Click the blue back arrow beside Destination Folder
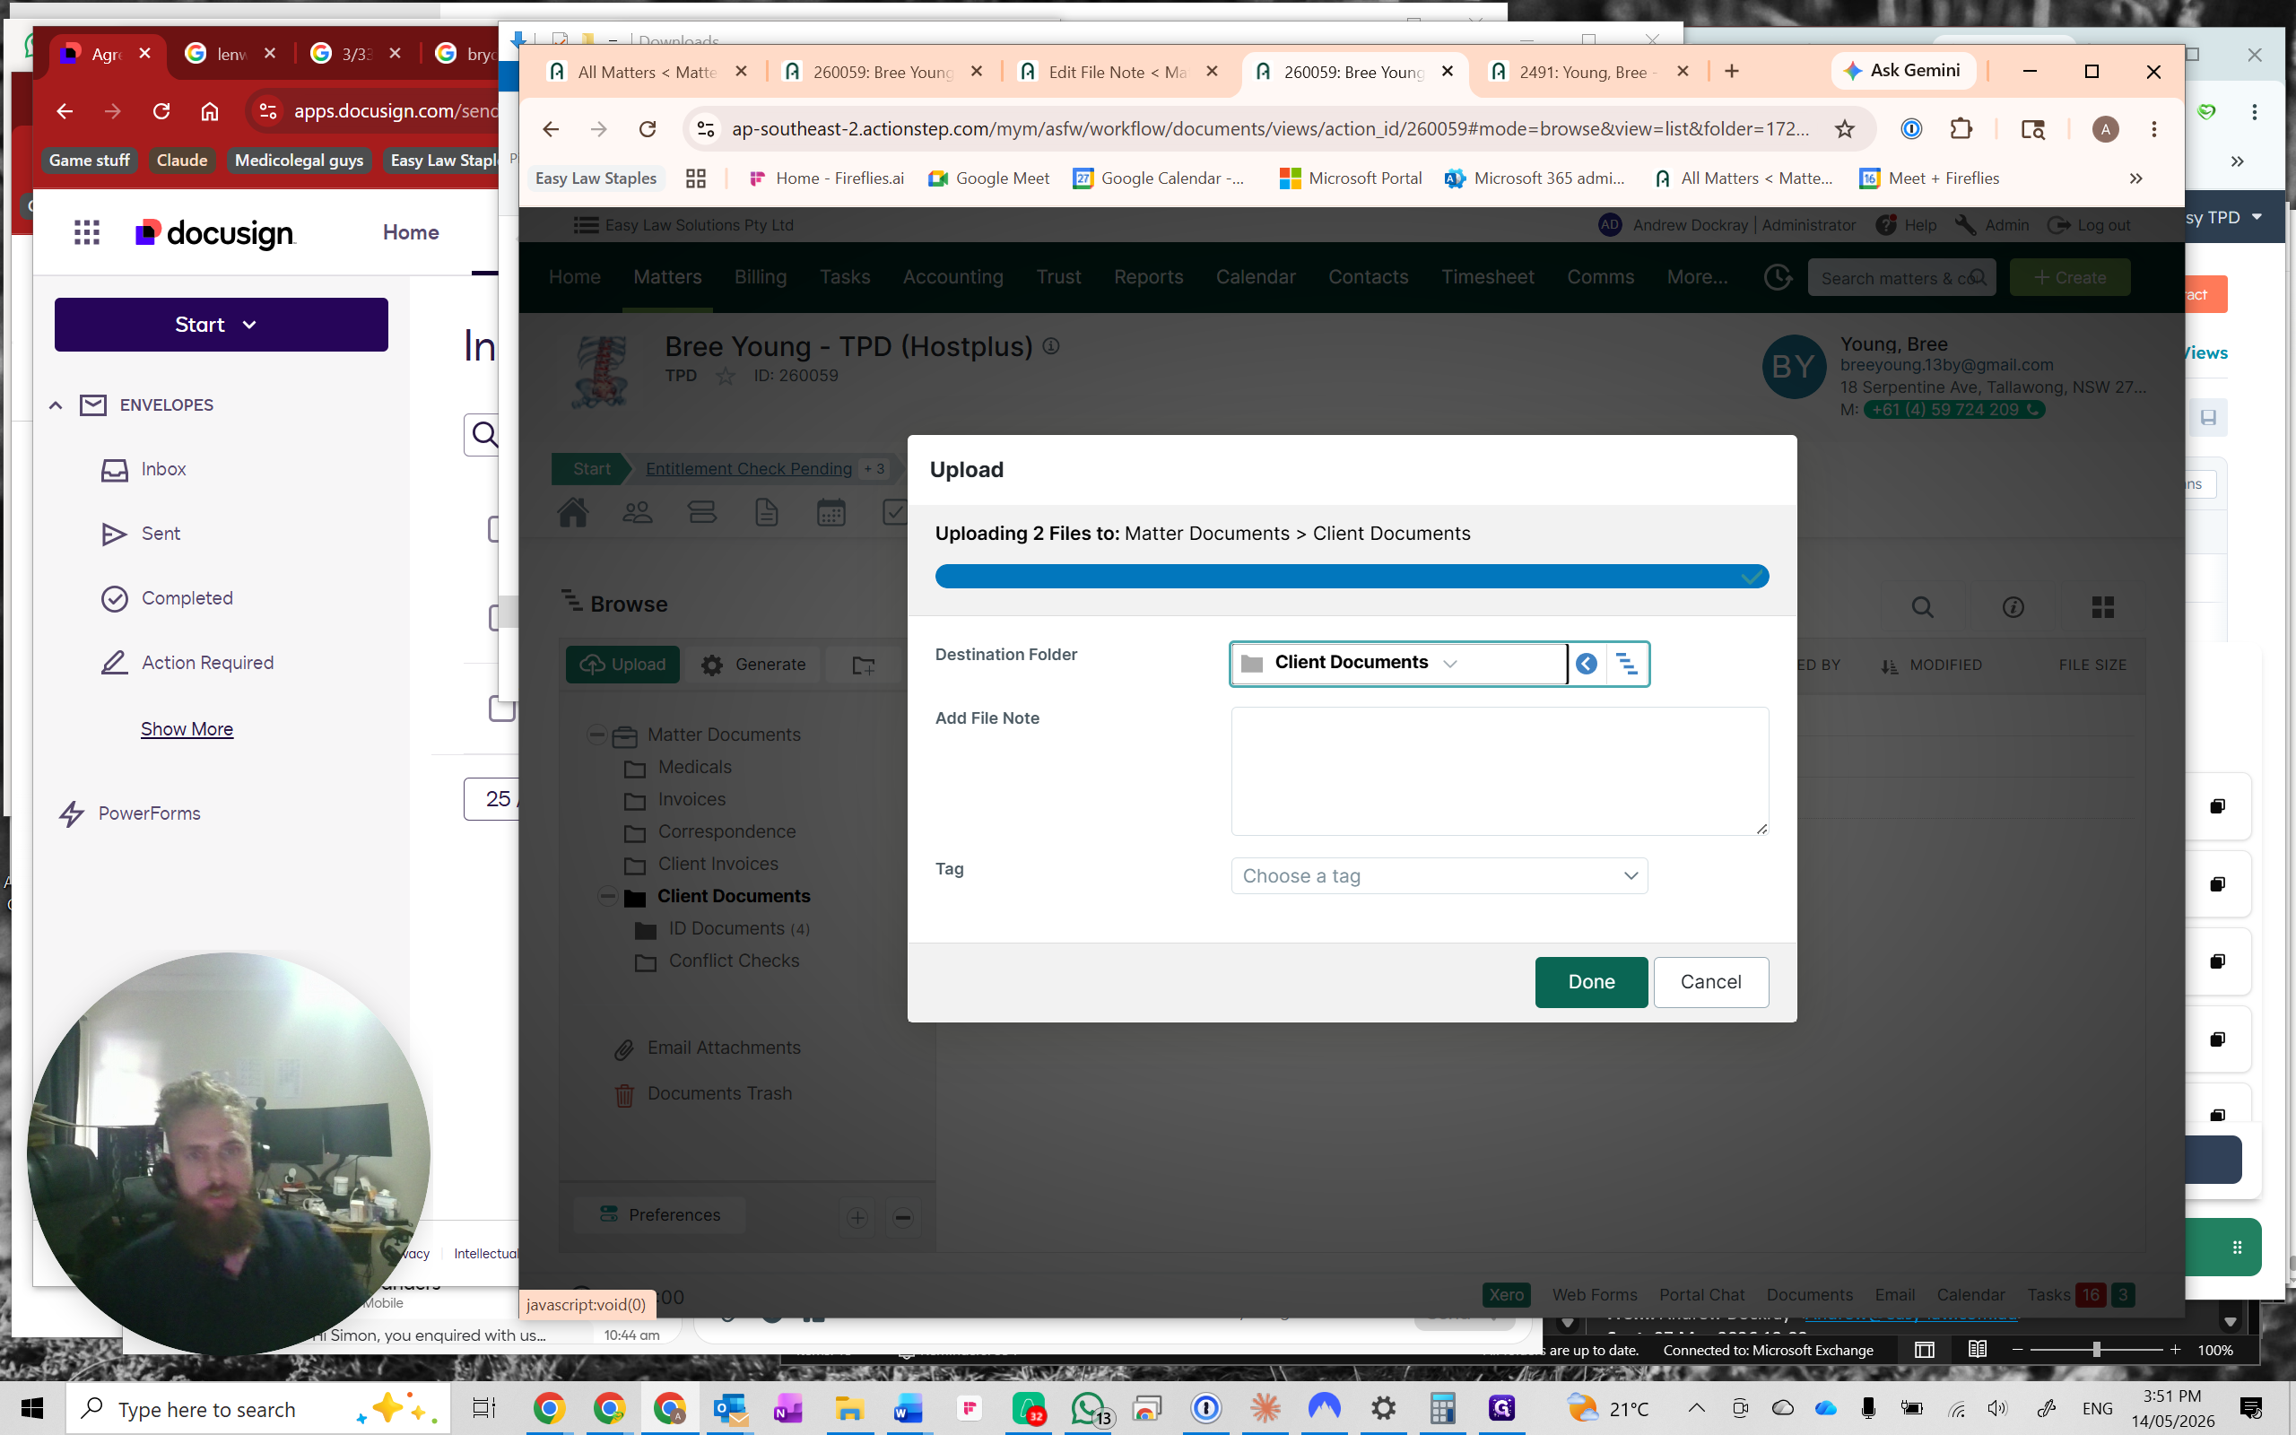 pyautogui.click(x=1587, y=664)
